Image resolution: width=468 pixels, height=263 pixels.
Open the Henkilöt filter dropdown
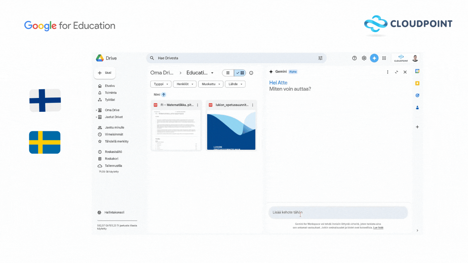[x=185, y=84]
